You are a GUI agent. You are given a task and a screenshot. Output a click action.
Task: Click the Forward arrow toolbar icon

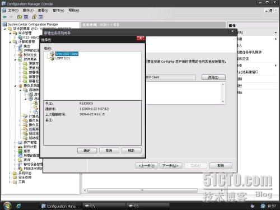click(11, 17)
